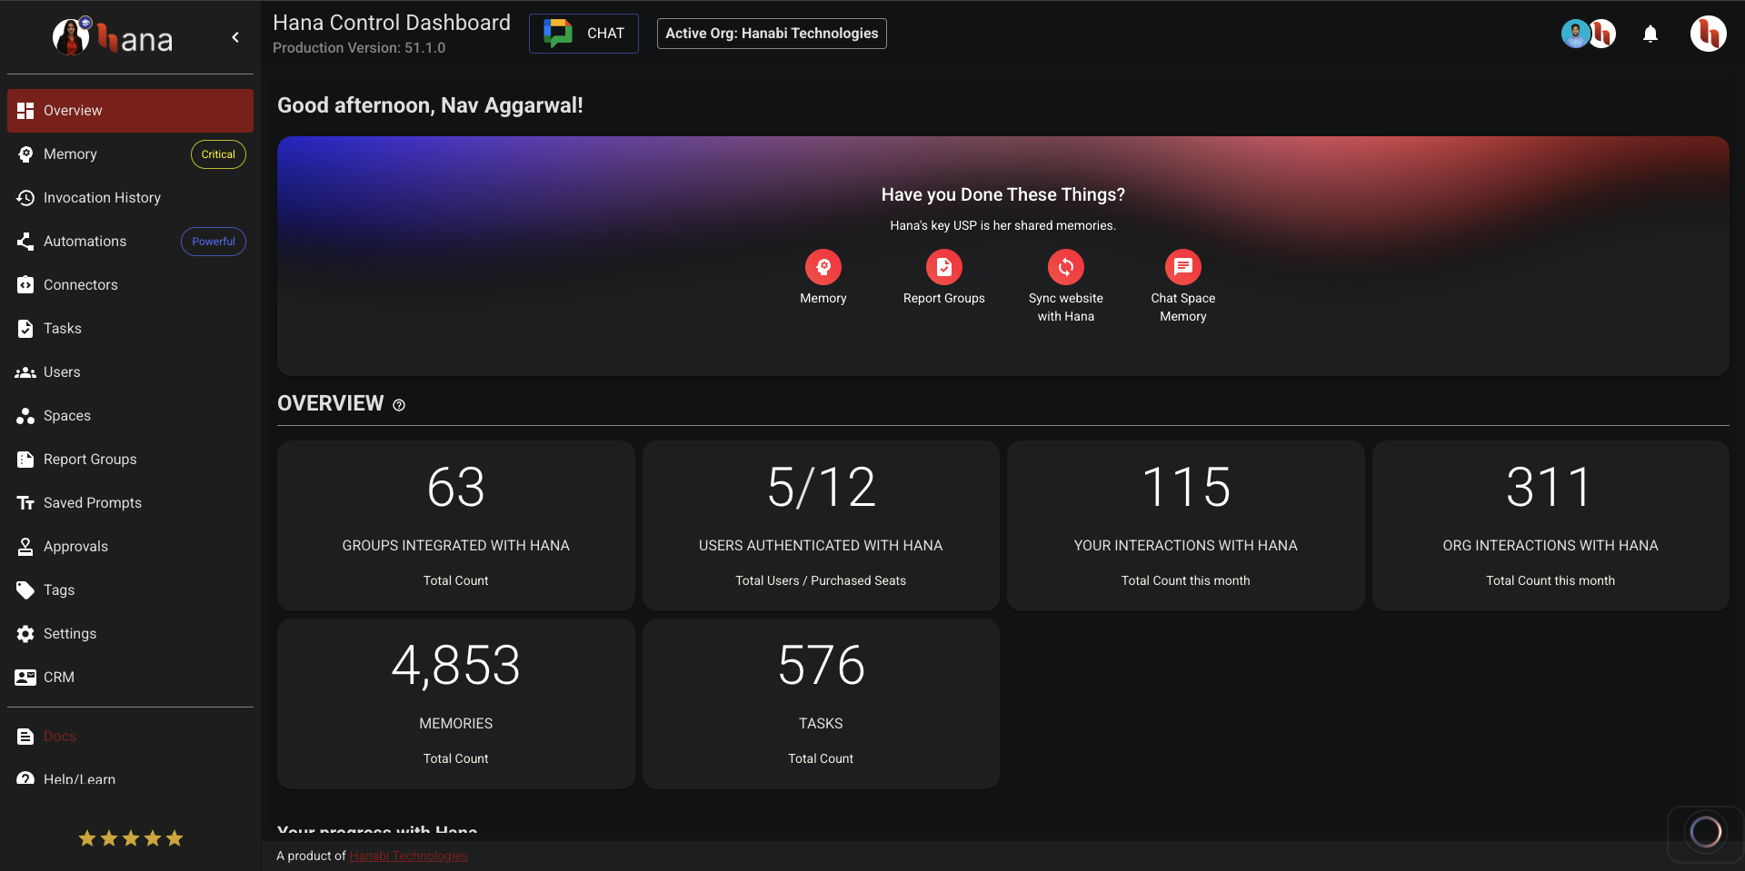Click Active Org: Hanabi Technologies button

click(x=772, y=34)
